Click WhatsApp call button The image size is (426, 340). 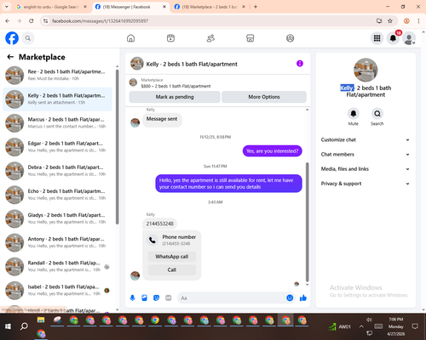tap(172, 257)
